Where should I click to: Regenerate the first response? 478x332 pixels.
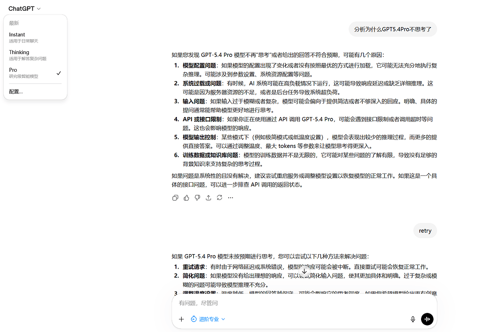(219, 198)
